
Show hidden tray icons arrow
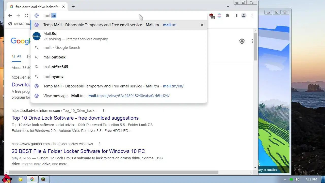(x=285, y=179)
